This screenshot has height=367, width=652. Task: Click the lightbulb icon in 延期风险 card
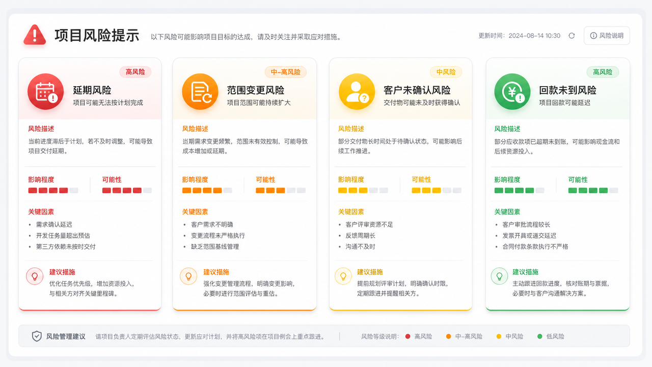[x=35, y=276]
